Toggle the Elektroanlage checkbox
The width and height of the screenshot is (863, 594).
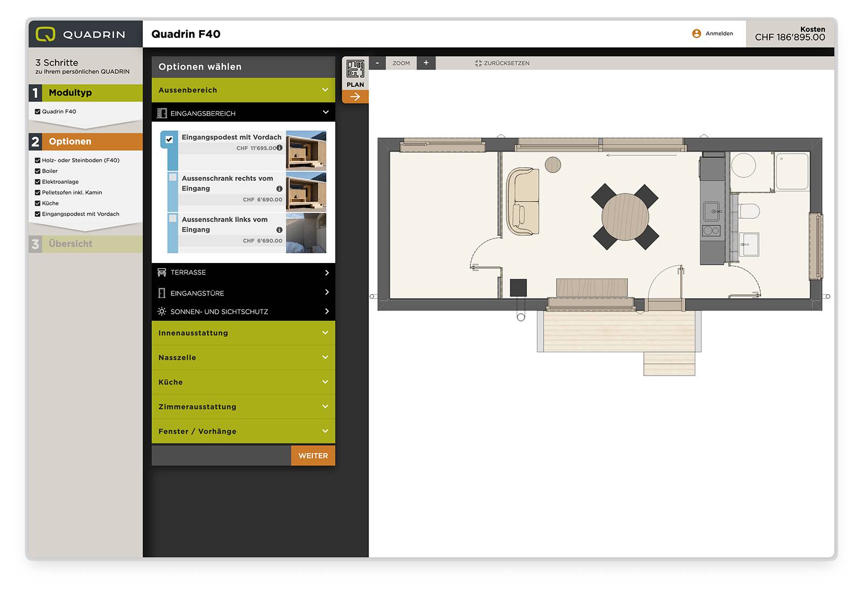[38, 182]
